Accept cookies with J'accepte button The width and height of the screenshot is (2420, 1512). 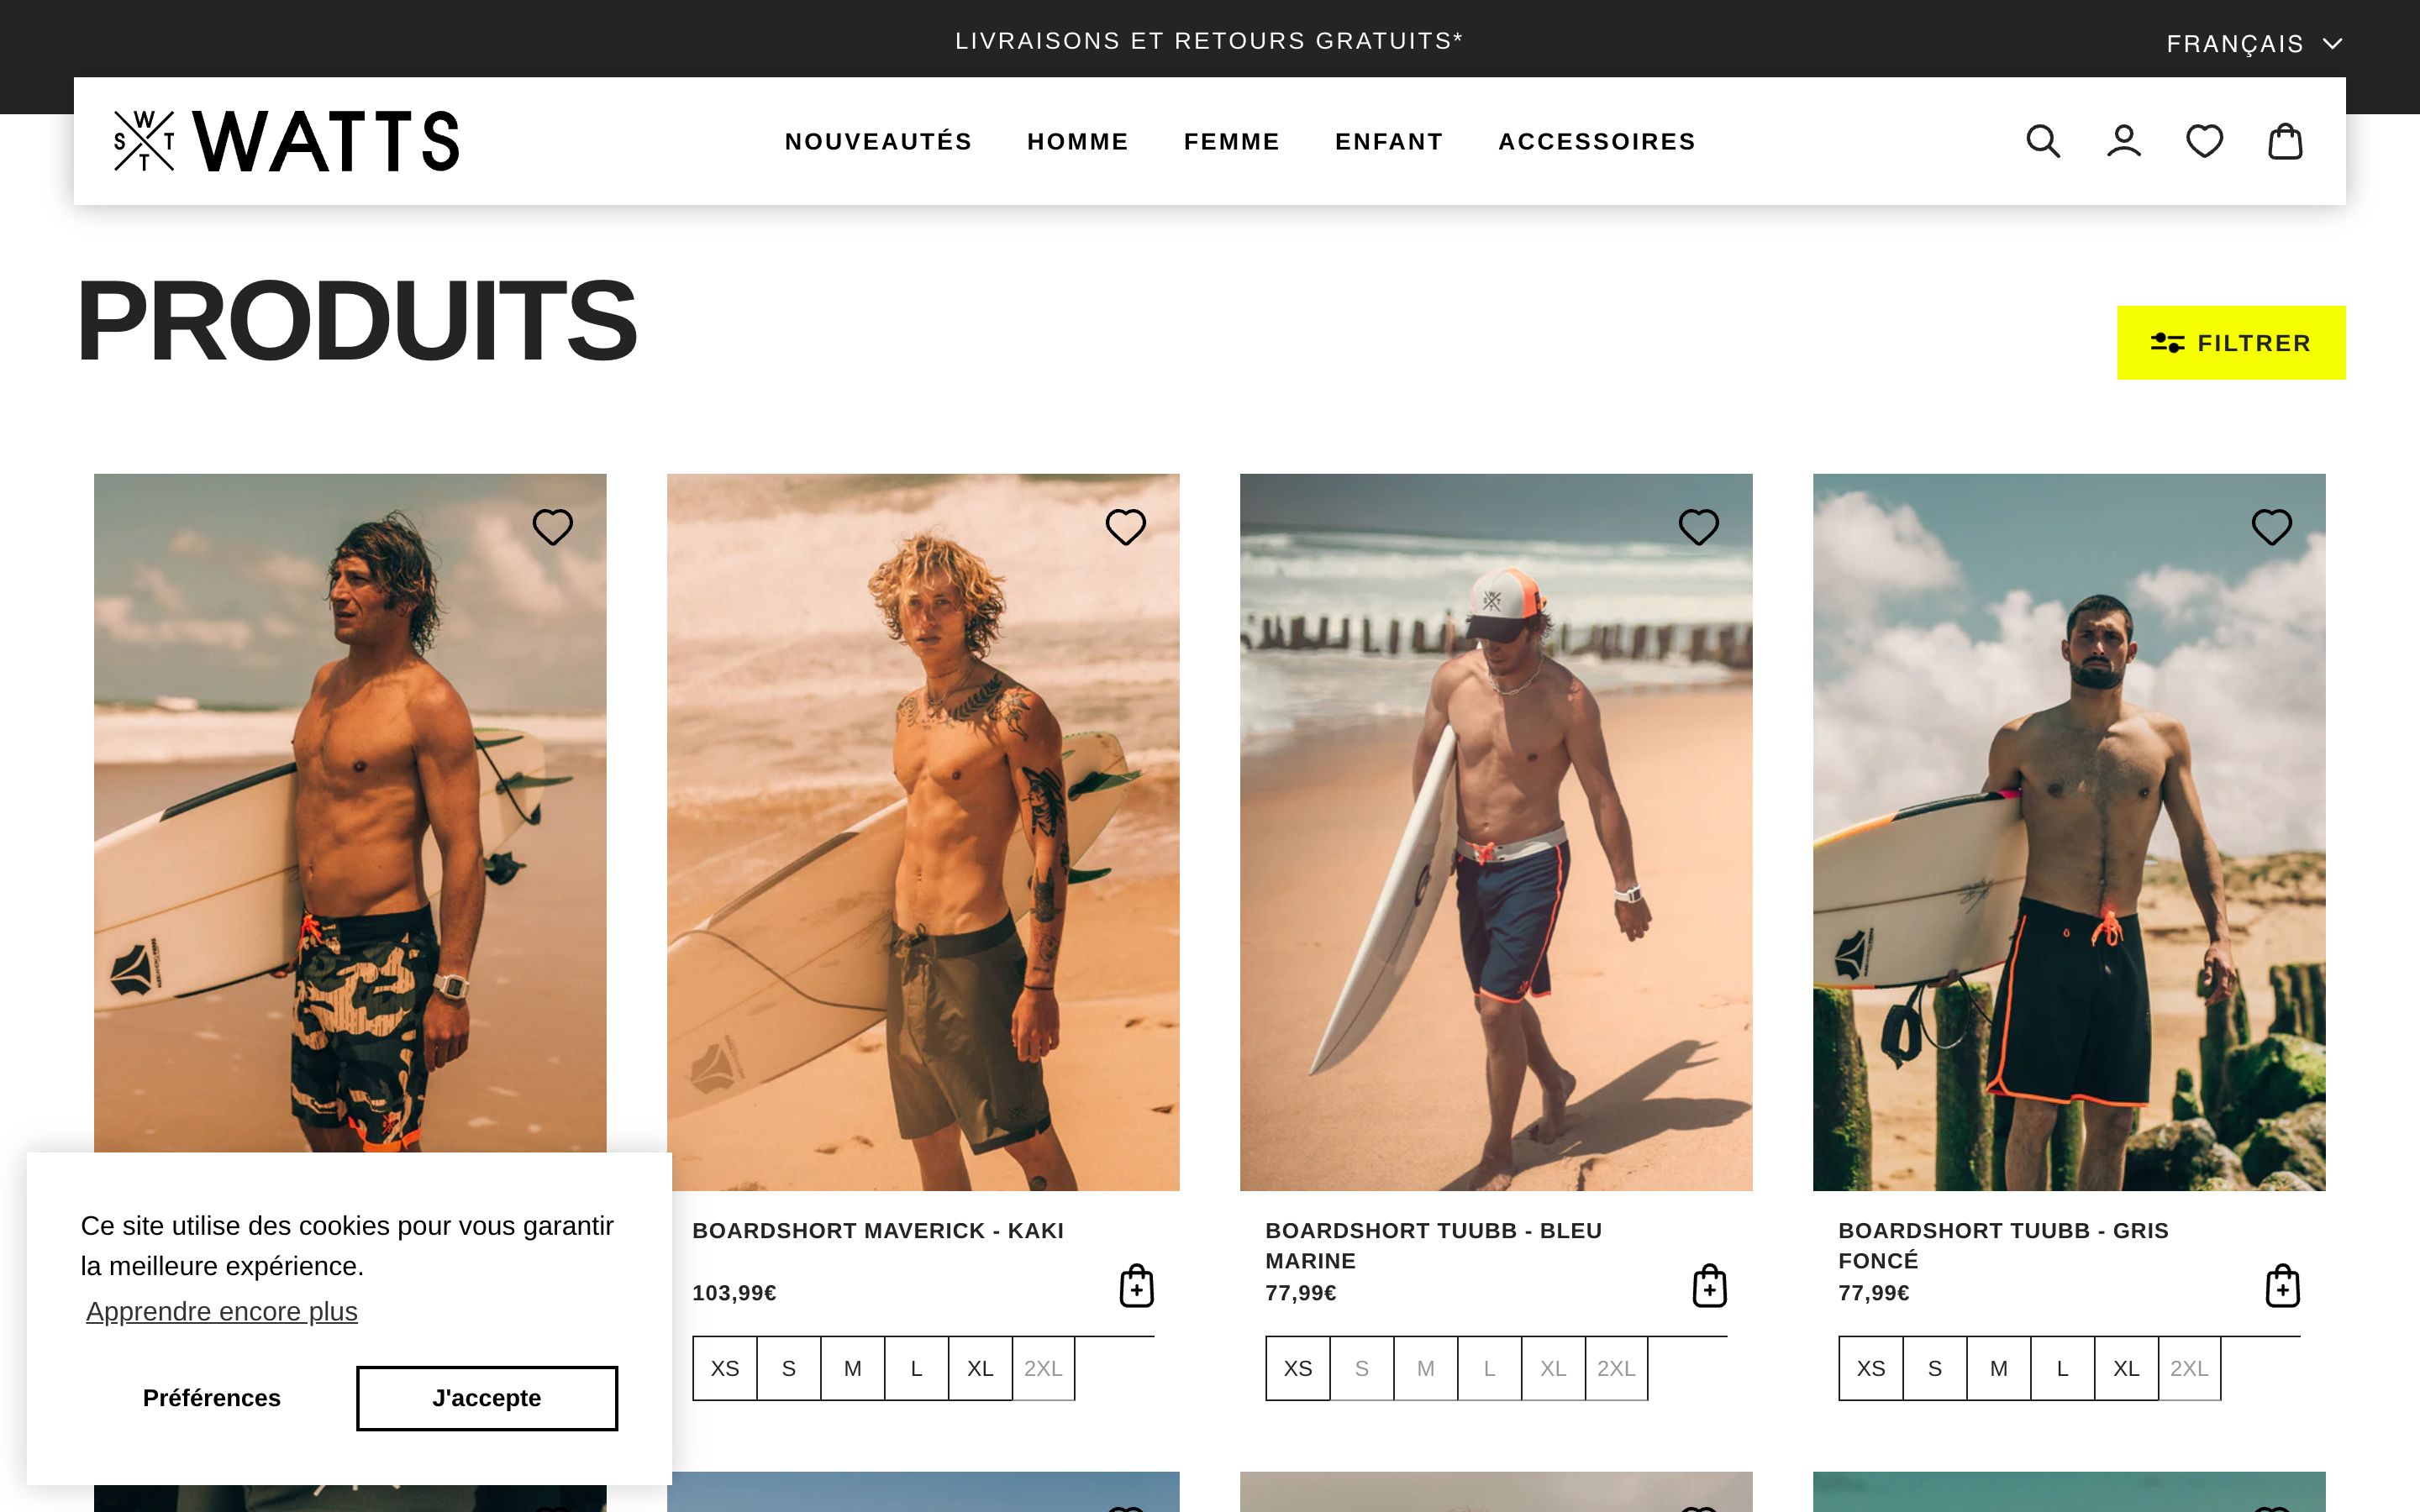[487, 1398]
